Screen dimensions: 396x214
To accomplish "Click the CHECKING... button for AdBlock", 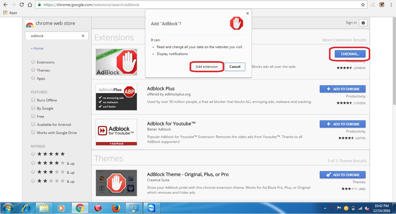I will pos(350,54).
